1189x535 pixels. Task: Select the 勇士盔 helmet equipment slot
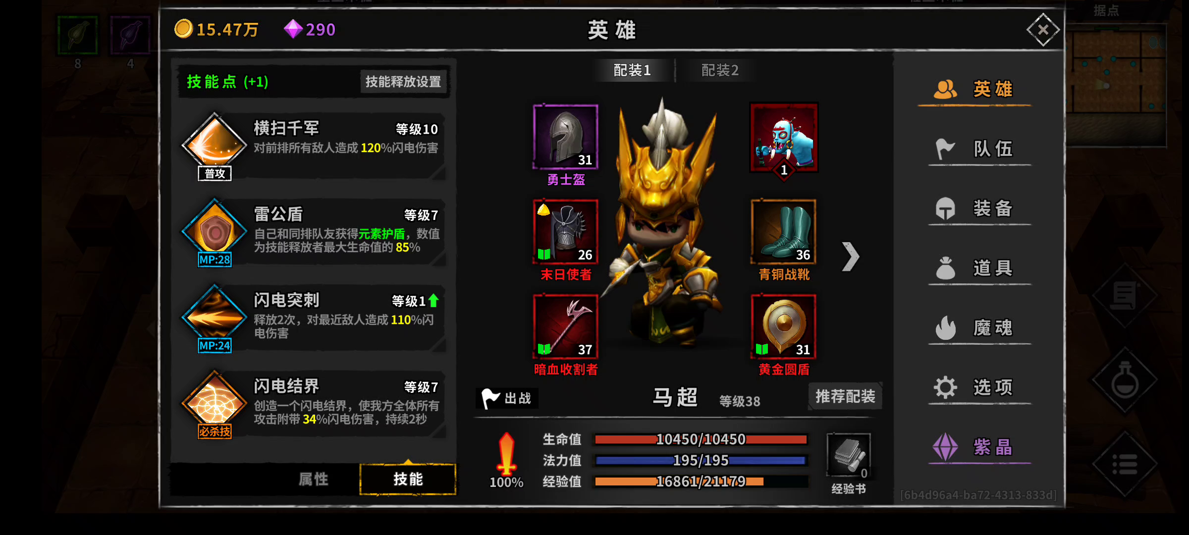(565, 137)
